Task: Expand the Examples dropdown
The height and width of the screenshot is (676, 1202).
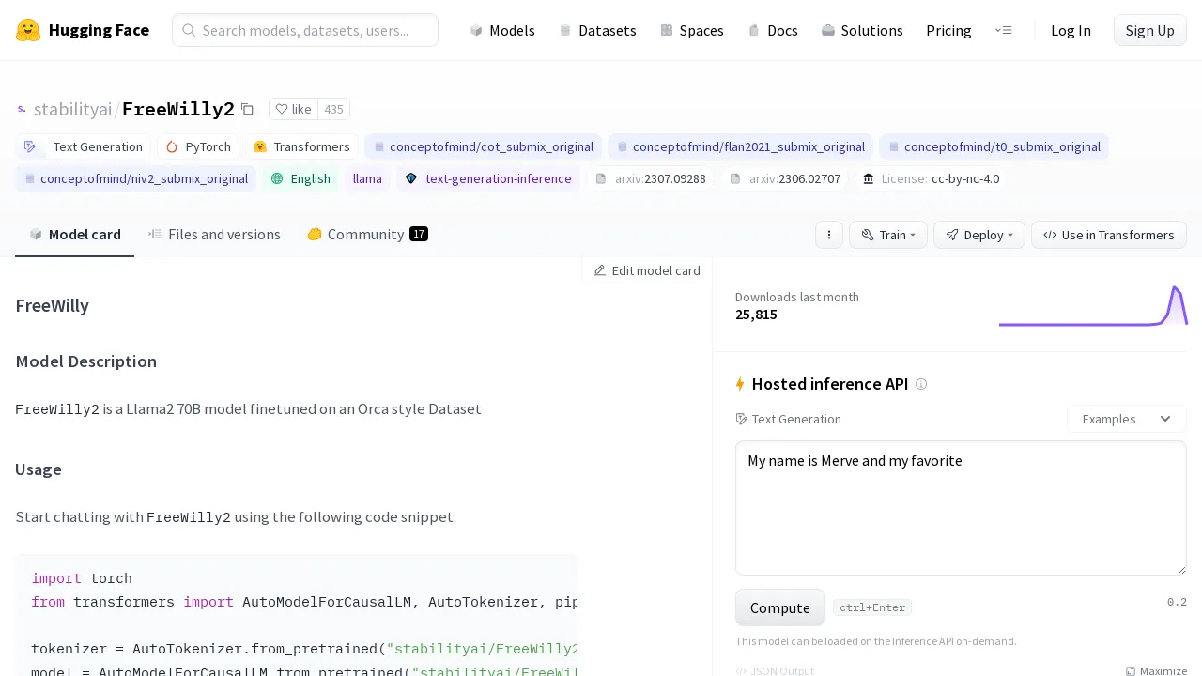Action: (x=1127, y=419)
